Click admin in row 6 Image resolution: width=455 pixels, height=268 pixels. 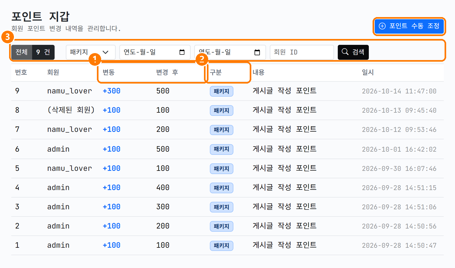[58, 149]
